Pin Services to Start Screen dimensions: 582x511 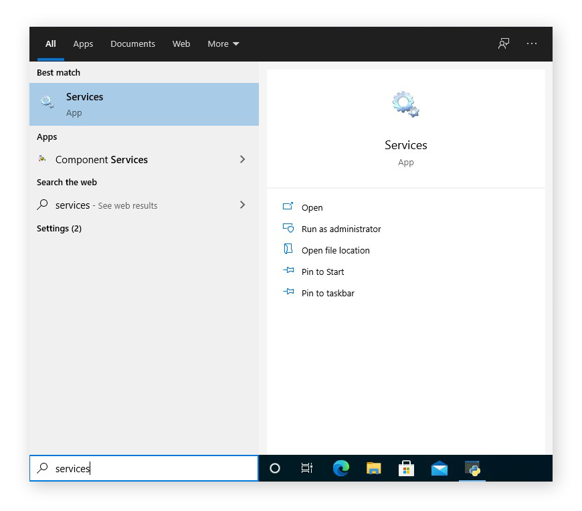[322, 272]
